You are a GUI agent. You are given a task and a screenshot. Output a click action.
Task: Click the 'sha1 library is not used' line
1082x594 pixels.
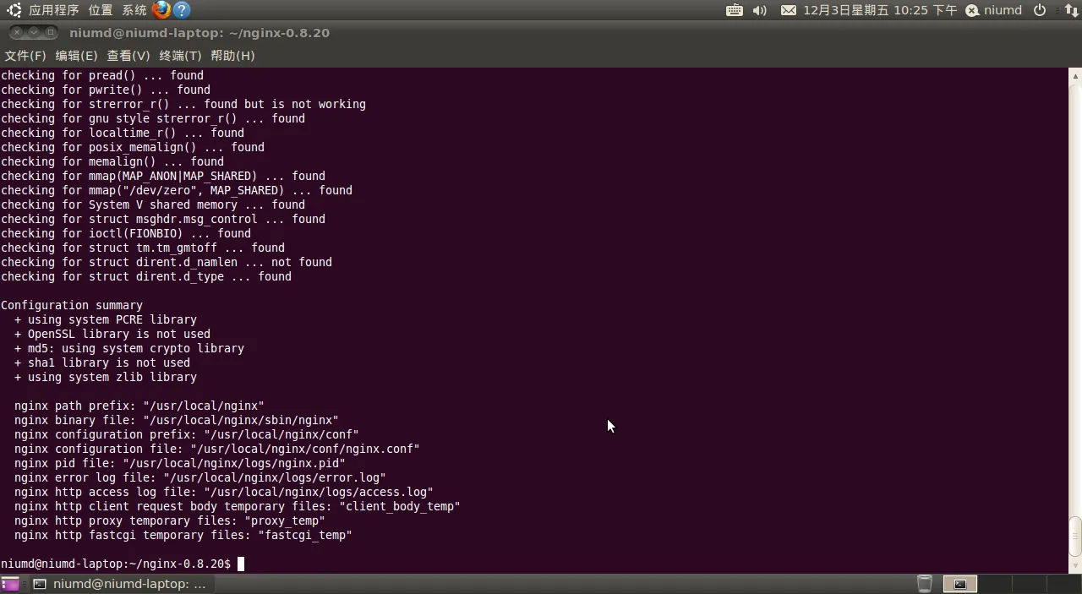click(102, 362)
